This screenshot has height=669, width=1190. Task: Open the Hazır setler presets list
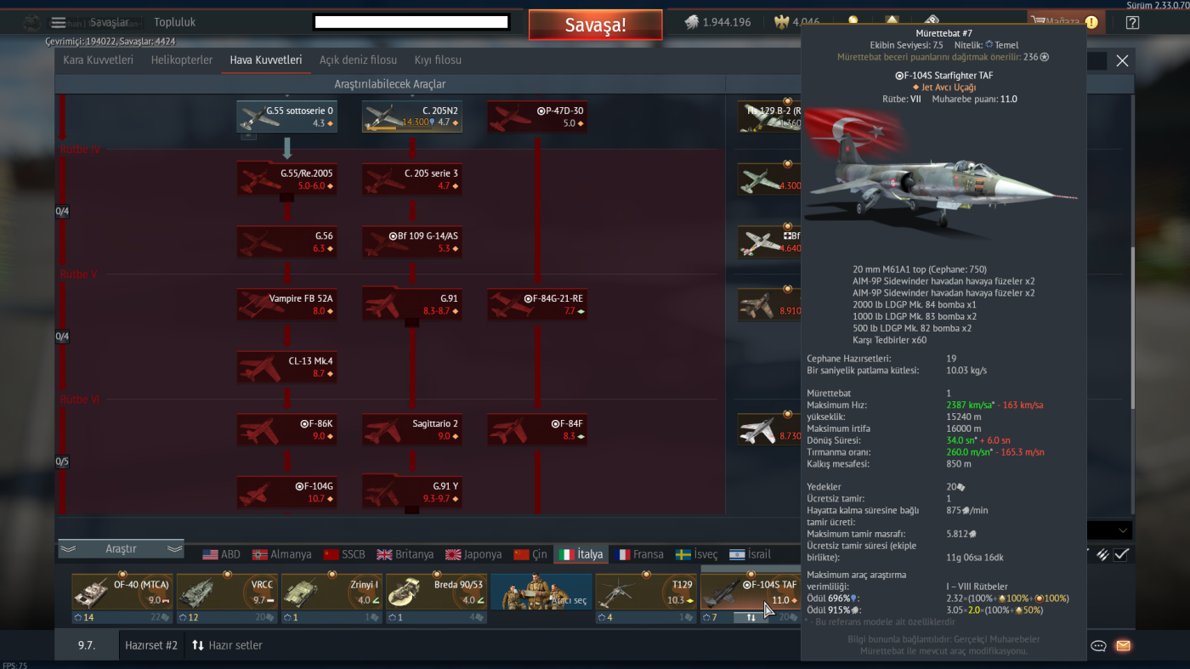point(226,645)
